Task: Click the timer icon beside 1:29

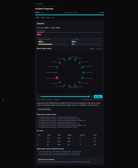Action: [100, 13]
